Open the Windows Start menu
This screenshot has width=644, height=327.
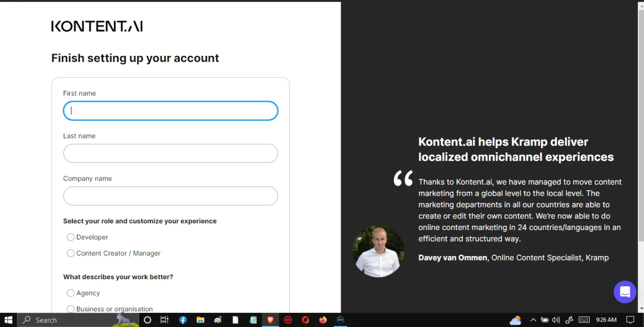[x=9, y=320]
